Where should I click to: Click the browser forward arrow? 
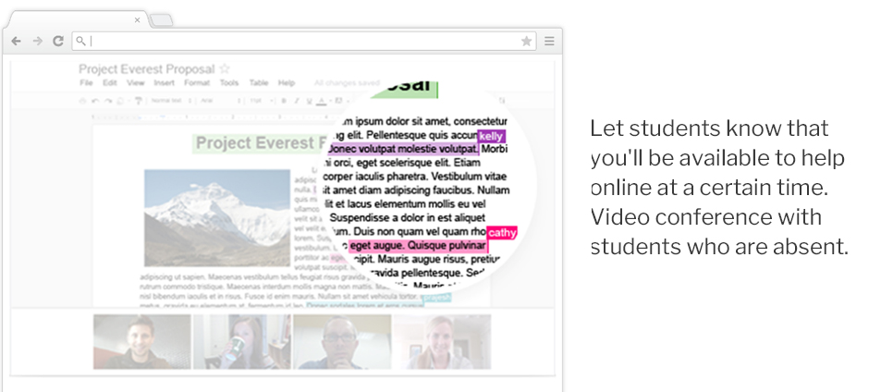[x=37, y=41]
